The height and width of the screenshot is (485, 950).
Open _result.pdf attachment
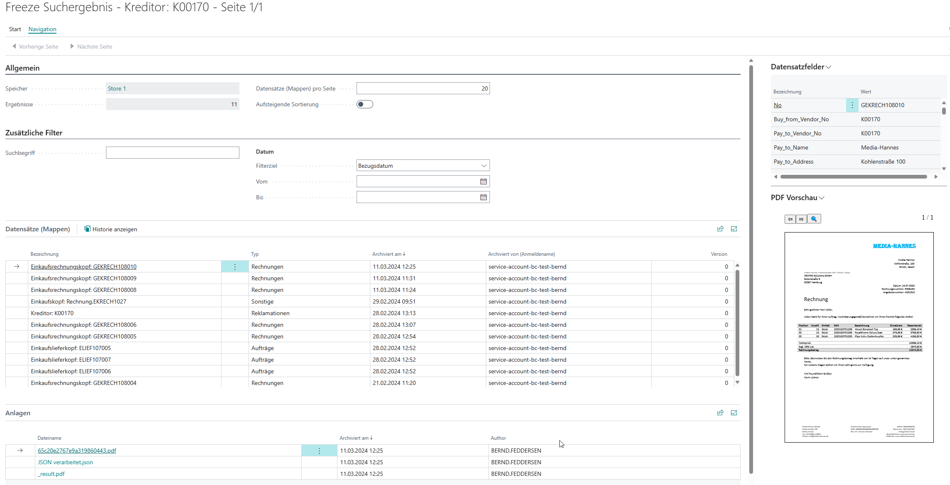click(51, 474)
